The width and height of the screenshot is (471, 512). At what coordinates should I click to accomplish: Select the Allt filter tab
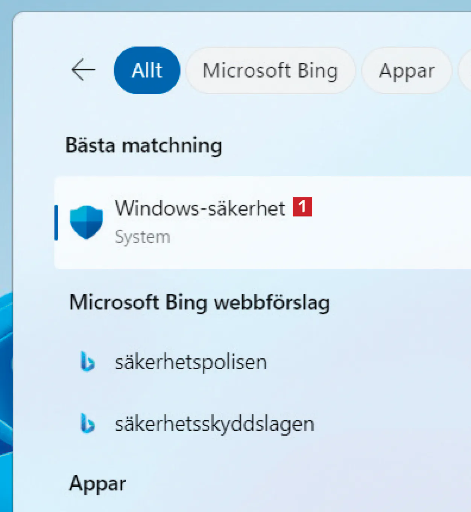pos(147,70)
